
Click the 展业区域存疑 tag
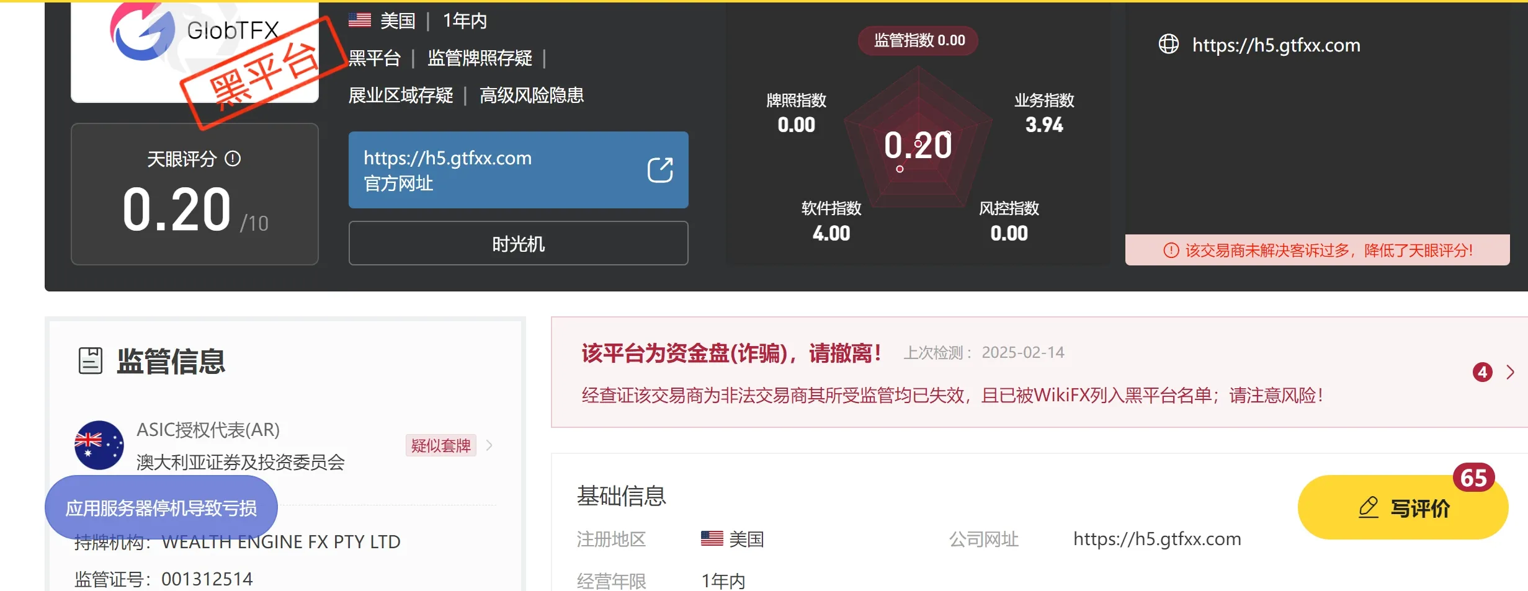pos(401,95)
